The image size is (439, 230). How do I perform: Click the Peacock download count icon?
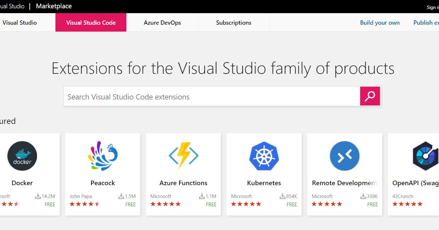121,196
